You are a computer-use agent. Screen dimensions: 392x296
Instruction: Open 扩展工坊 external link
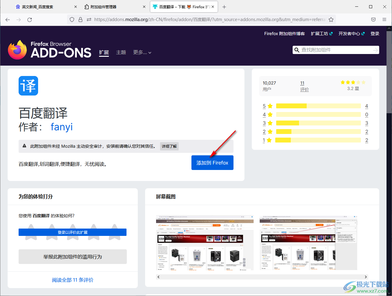tap(322, 34)
